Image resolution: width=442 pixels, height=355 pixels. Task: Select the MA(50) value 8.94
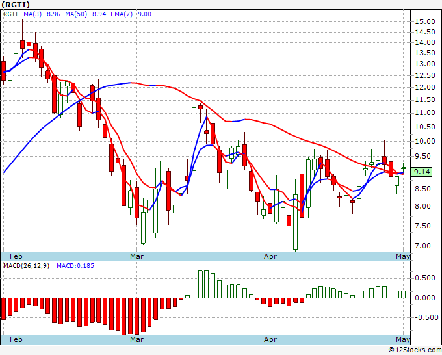[x=99, y=14]
